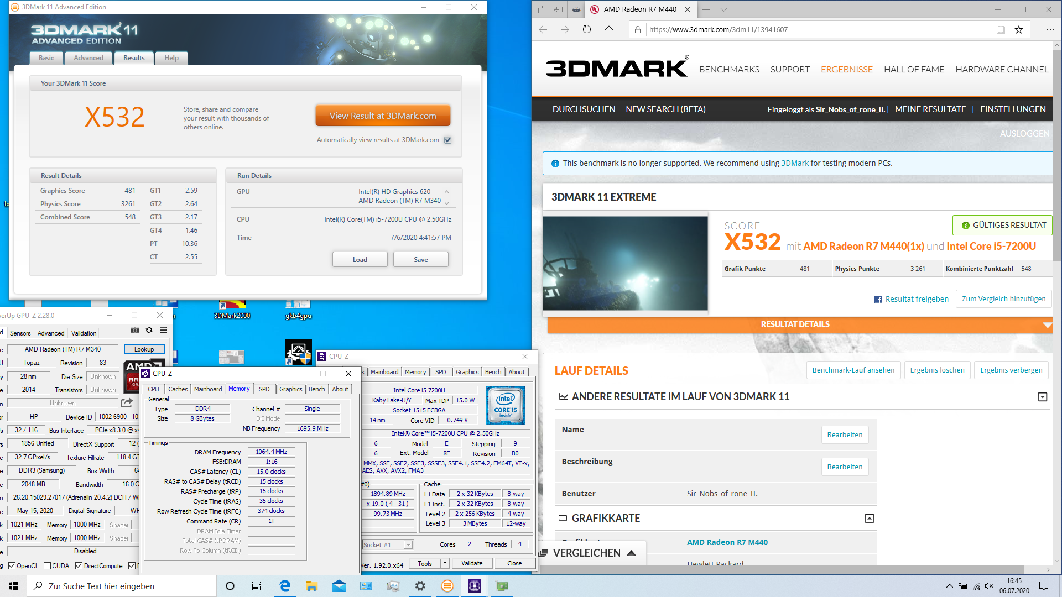Click the 3DMARK website logo
The width and height of the screenshot is (1062, 597).
pos(617,68)
